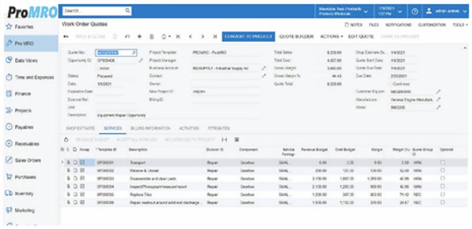Jump to the first record

click(x=178, y=36)
